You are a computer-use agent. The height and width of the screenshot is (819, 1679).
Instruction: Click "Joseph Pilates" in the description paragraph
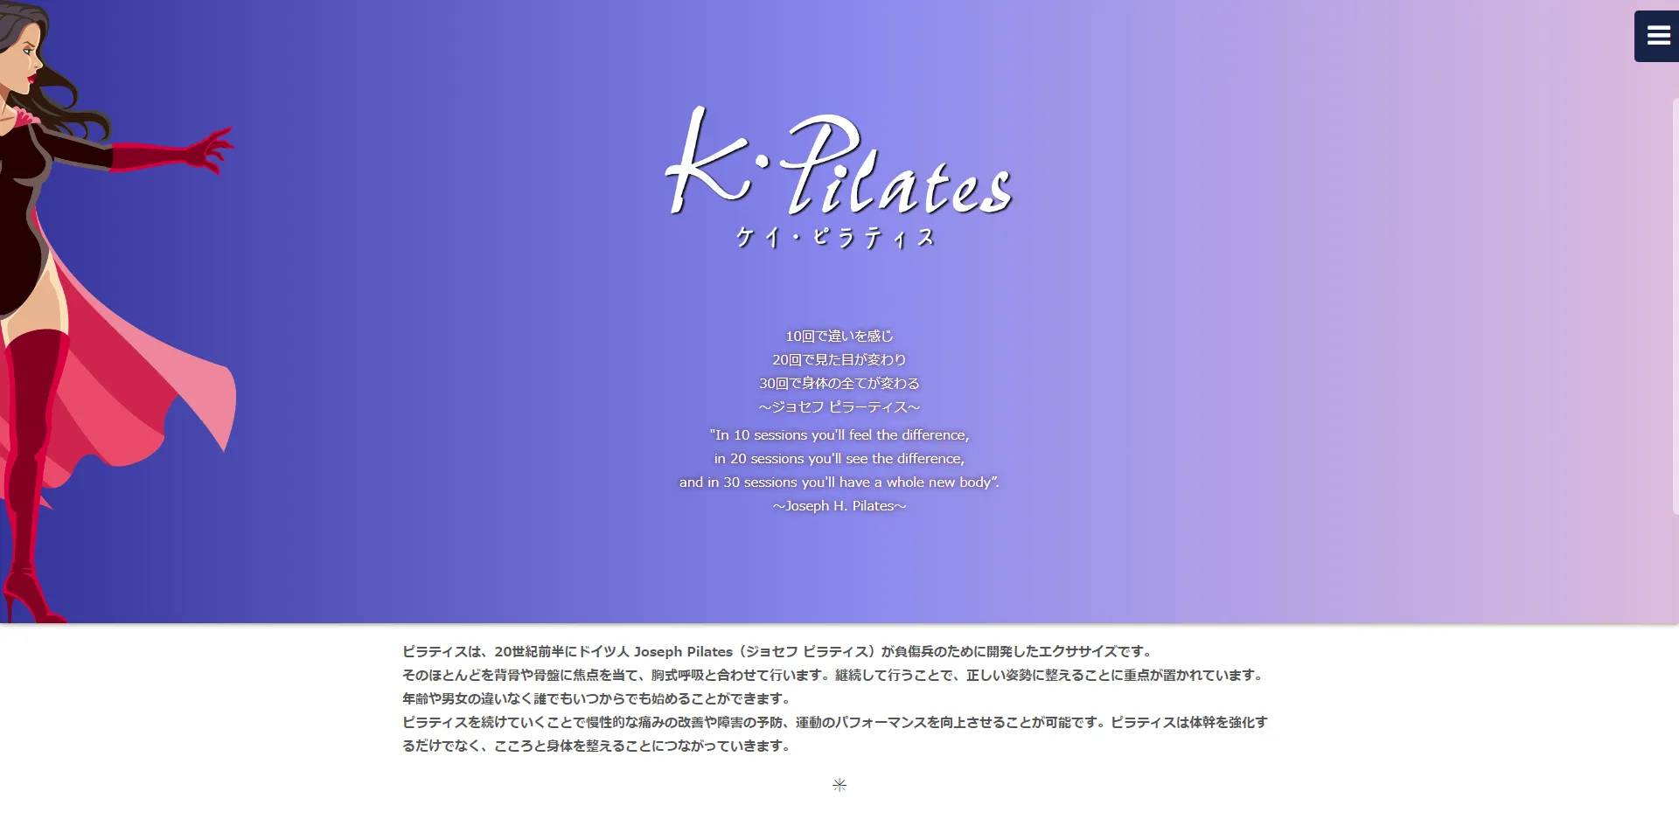coord(683,651)
